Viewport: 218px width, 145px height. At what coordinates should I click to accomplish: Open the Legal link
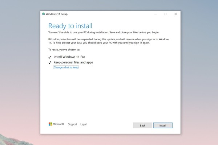click(84, 124)
